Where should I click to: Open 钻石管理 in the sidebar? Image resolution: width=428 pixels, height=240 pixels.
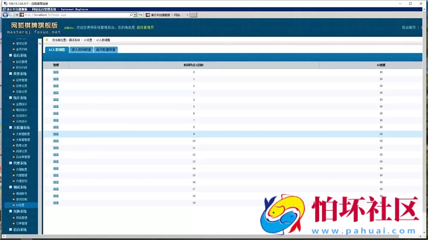point(21,61)
